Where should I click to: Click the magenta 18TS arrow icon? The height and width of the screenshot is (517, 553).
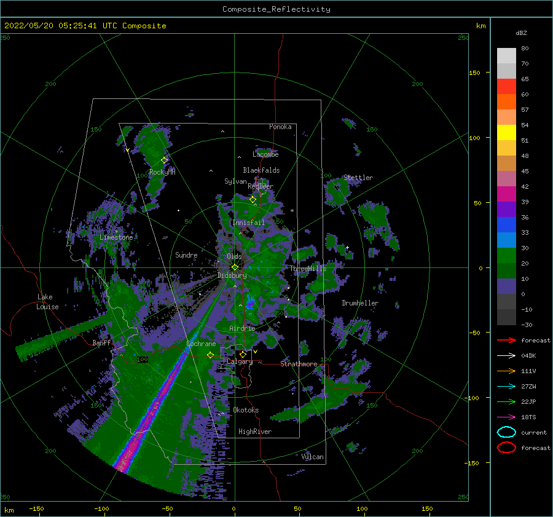coord(506,417)
